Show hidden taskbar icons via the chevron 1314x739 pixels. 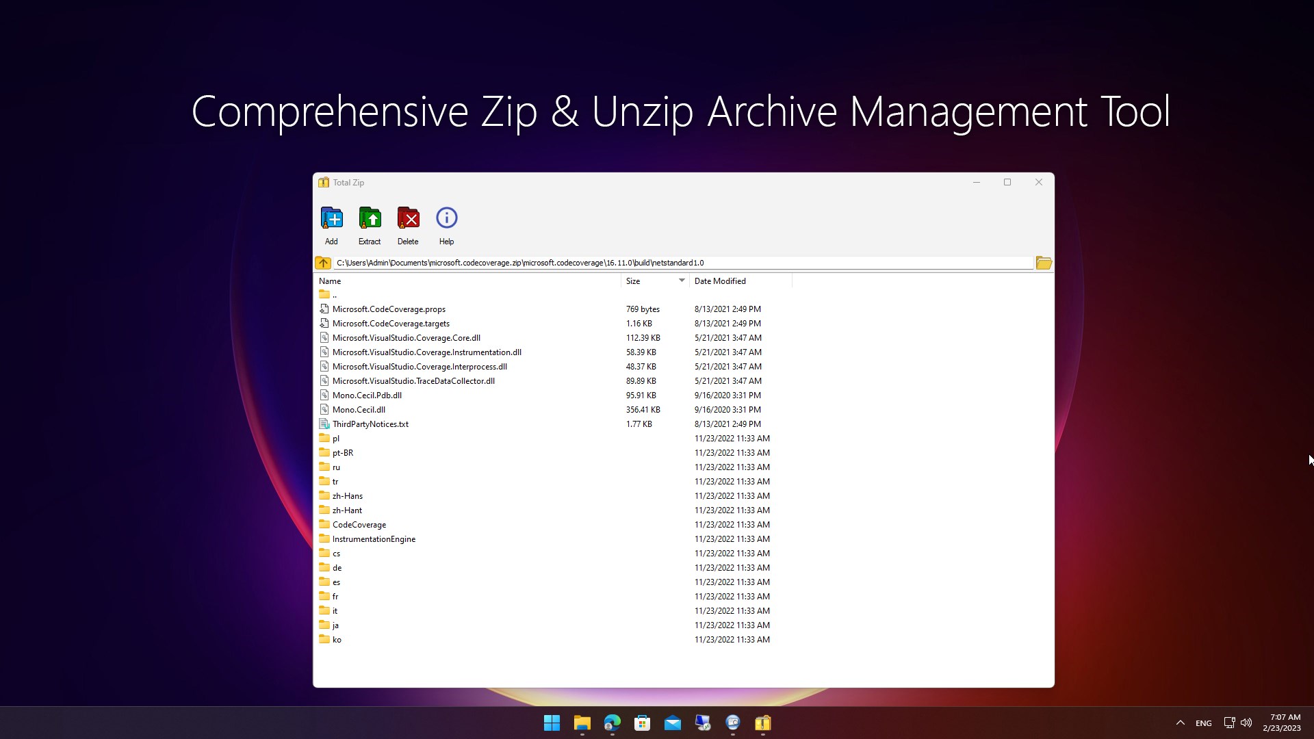coord(1180,723)
